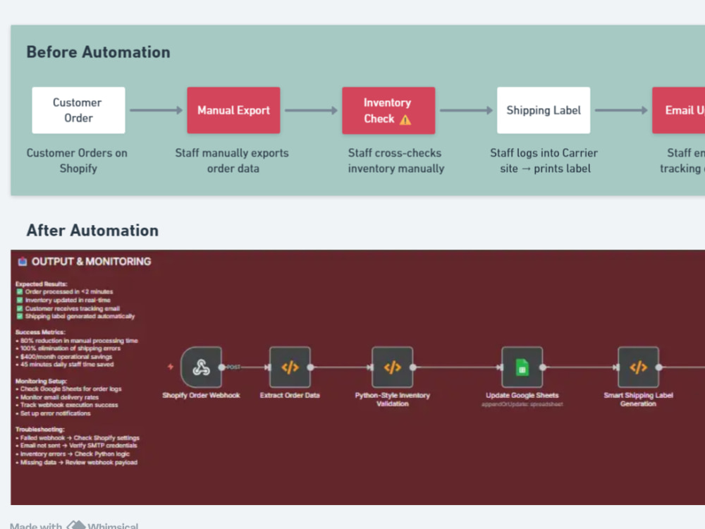Click the arrow between Customer Order and Manual Export

coord(156,110)
